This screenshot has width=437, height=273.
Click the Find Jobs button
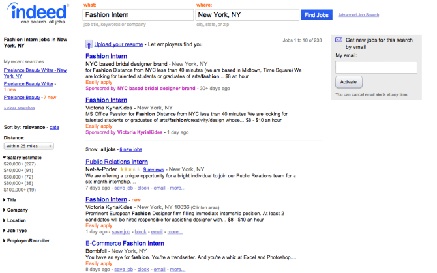(317, 14)
